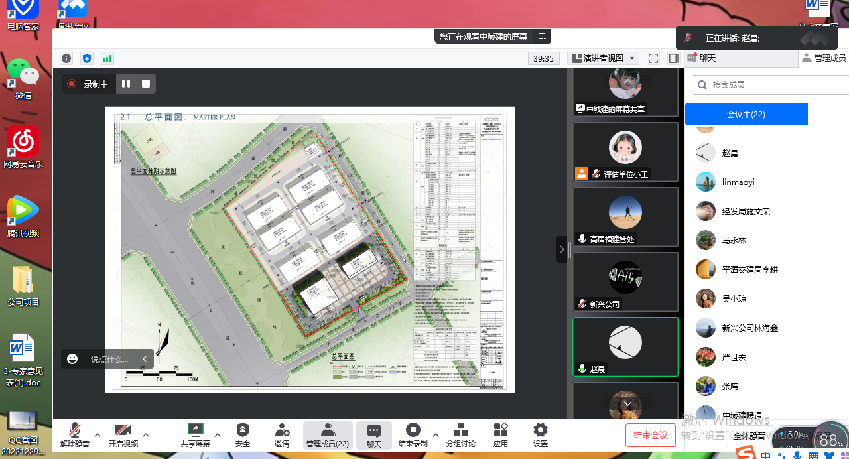This screenshot has height=459, width=849.
Task: Open the 应用 apps icon
Action: 501,434
